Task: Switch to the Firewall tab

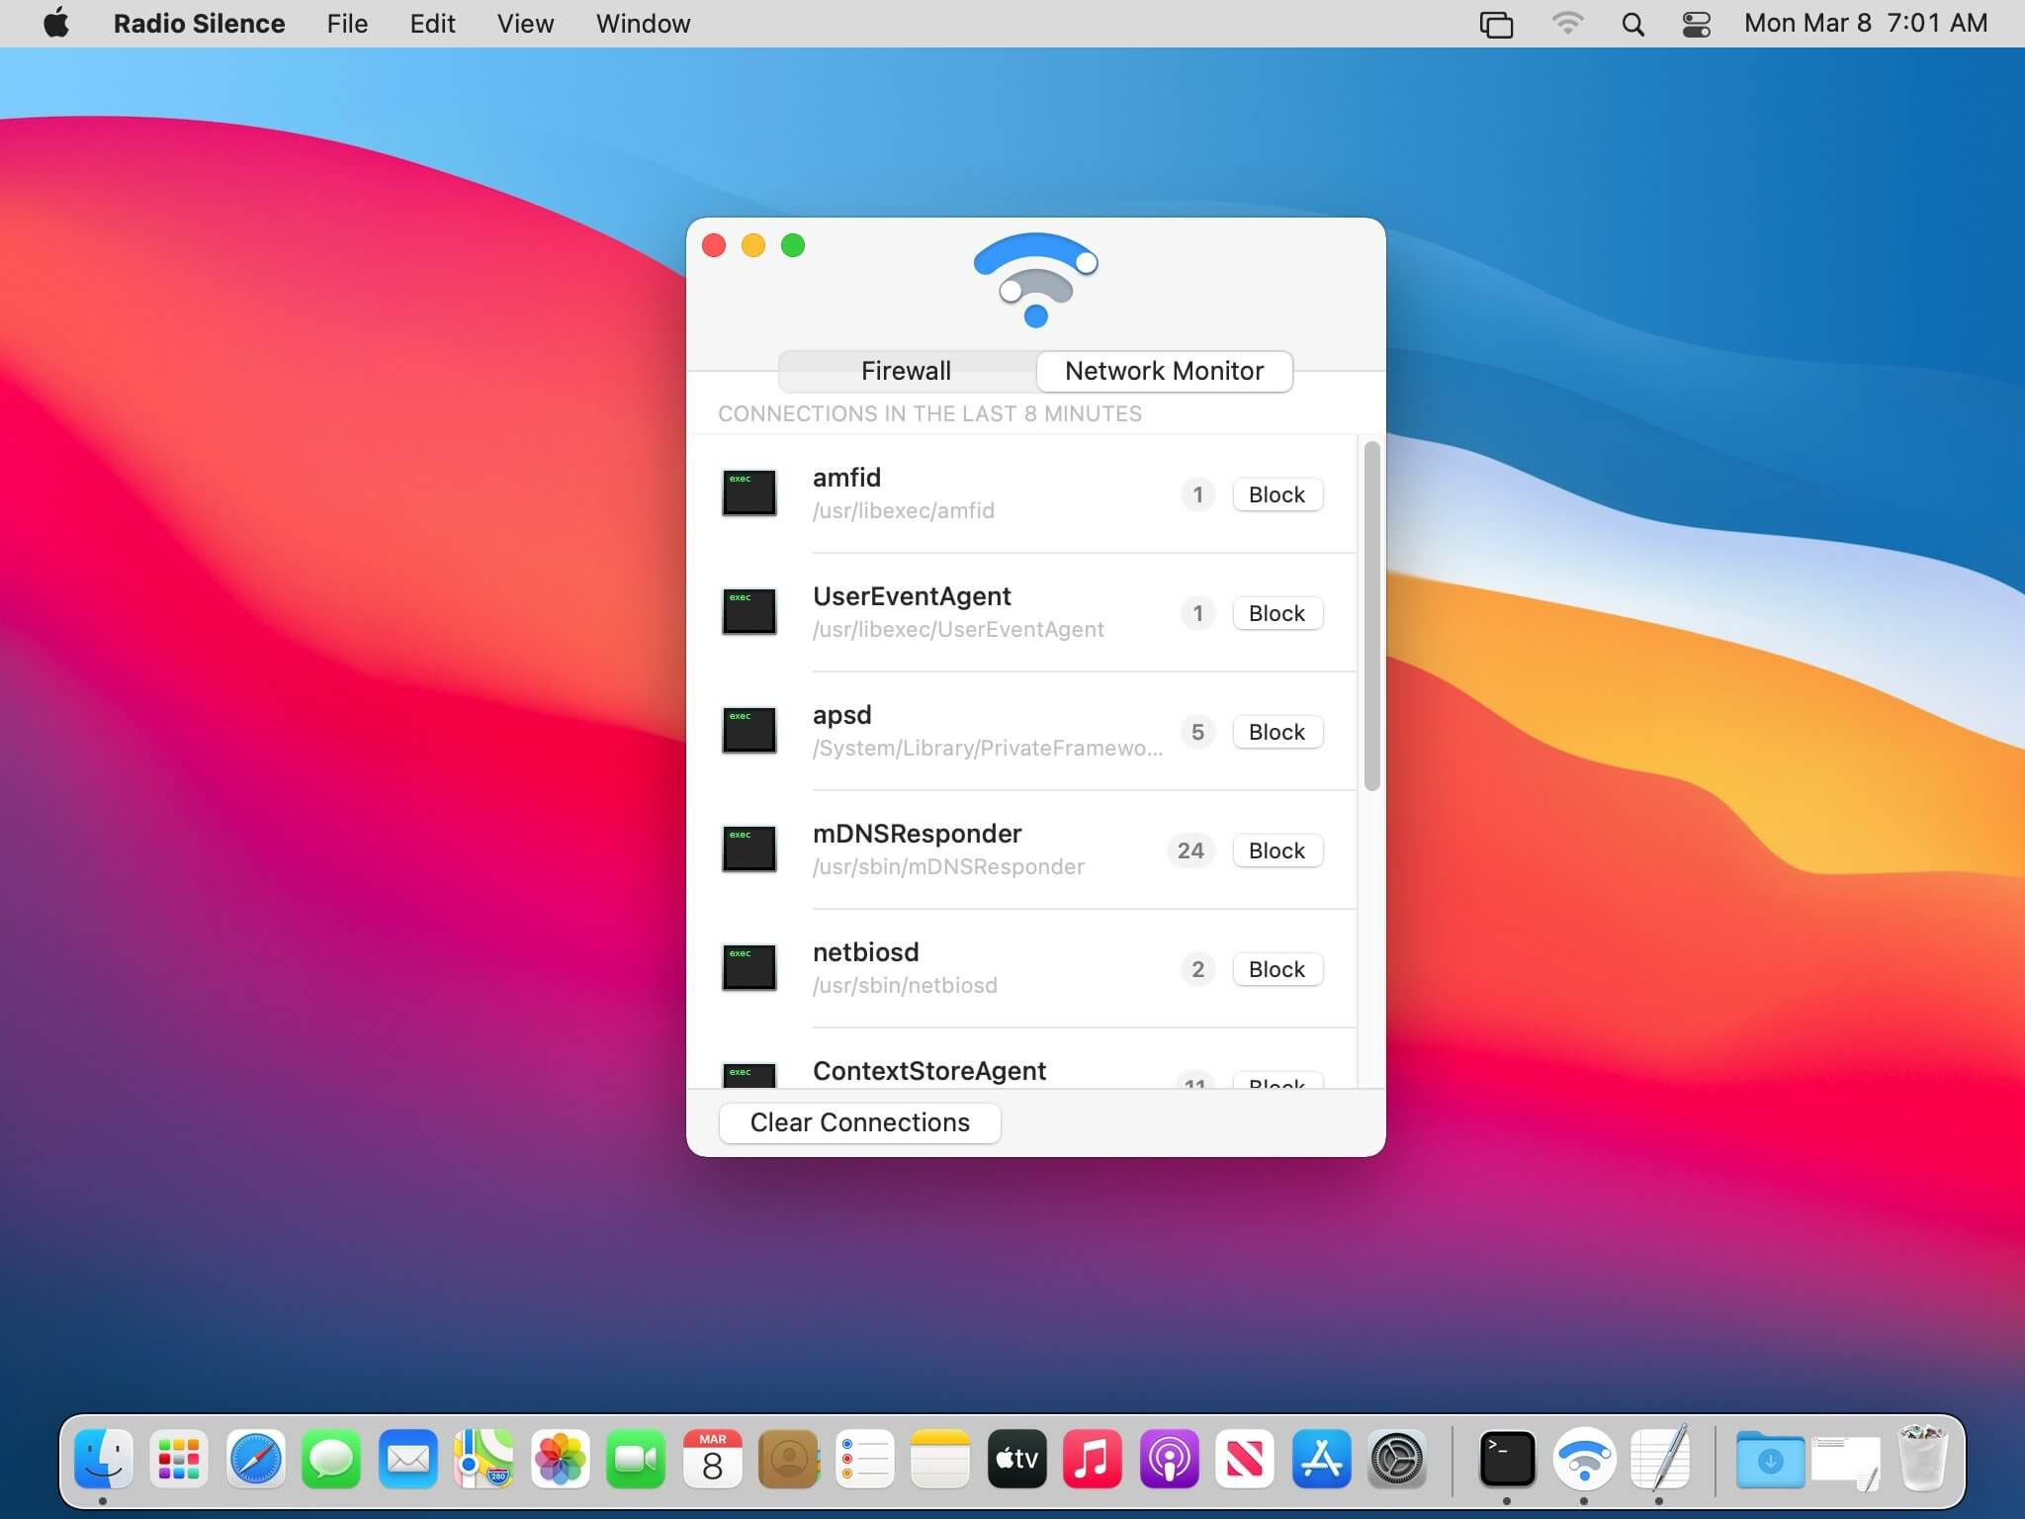Action: 906,371
